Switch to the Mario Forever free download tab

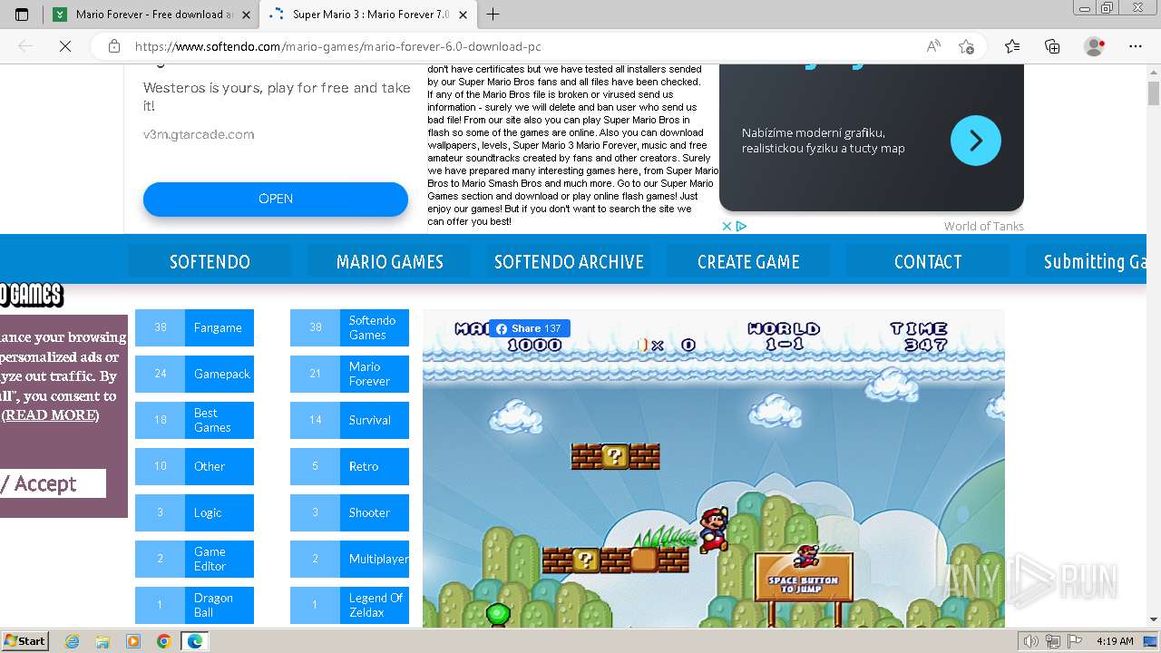coord(151,15)
